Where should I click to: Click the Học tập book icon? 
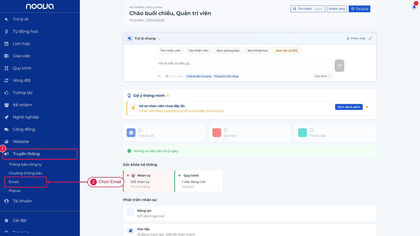point(130,231)
